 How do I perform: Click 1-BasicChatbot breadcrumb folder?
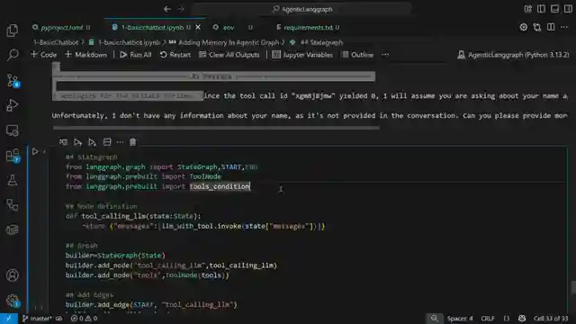pos(56,42)
